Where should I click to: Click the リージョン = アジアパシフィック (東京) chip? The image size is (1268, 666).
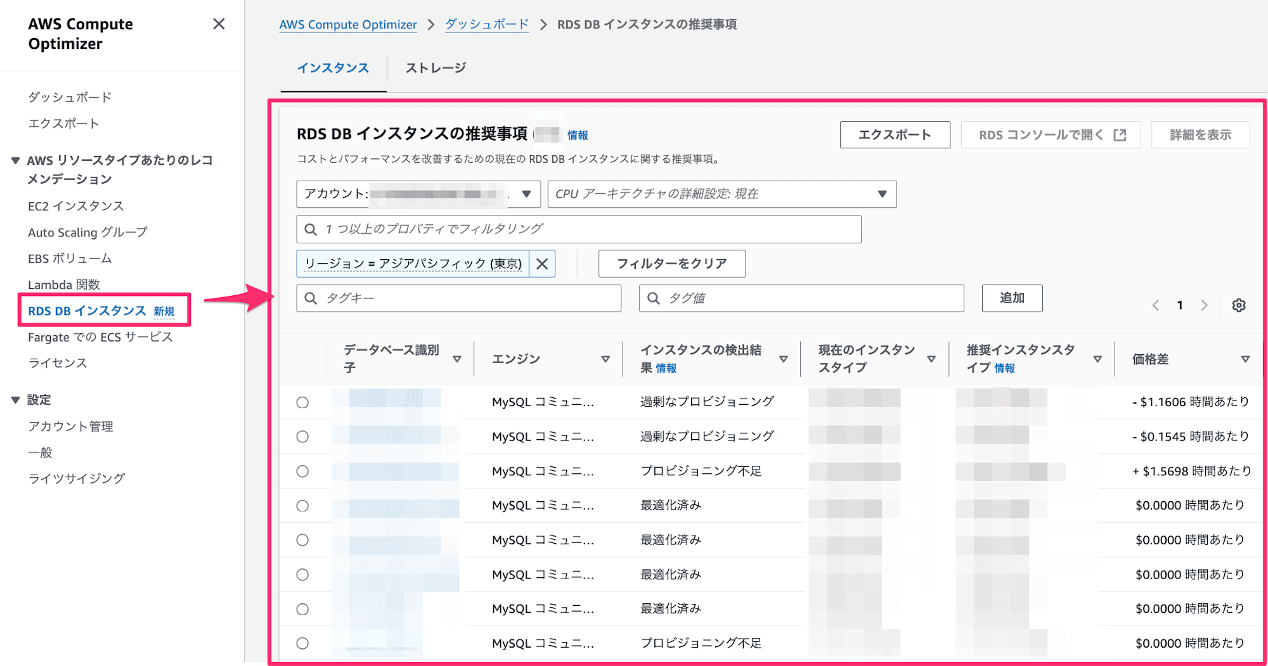coord(413,264)
